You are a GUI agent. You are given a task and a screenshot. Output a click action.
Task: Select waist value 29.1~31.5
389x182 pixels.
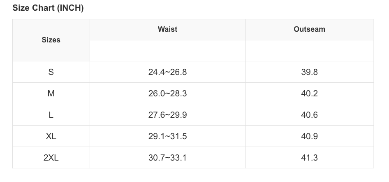coord(167,136)
